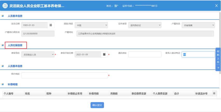Image resolution: width=221 pixels, height=112 pixels.
Task: Click the 统办地区 input field
Action: [x=64, y=75]
